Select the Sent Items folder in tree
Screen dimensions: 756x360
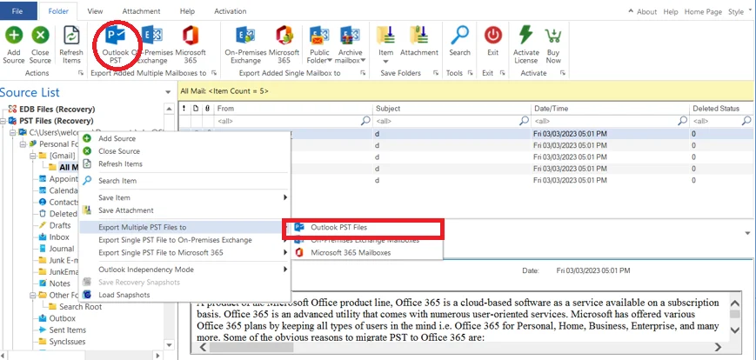pyautogui.click(x=68, y=330)
